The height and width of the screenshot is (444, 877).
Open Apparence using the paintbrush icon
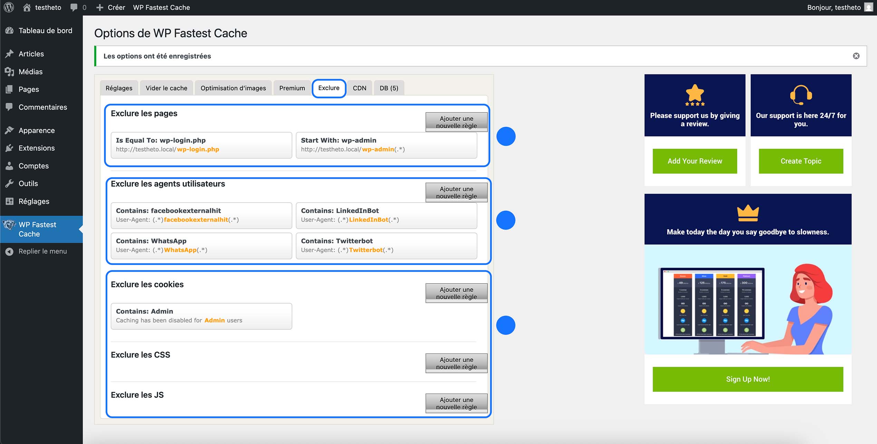[x=9, y=130]
